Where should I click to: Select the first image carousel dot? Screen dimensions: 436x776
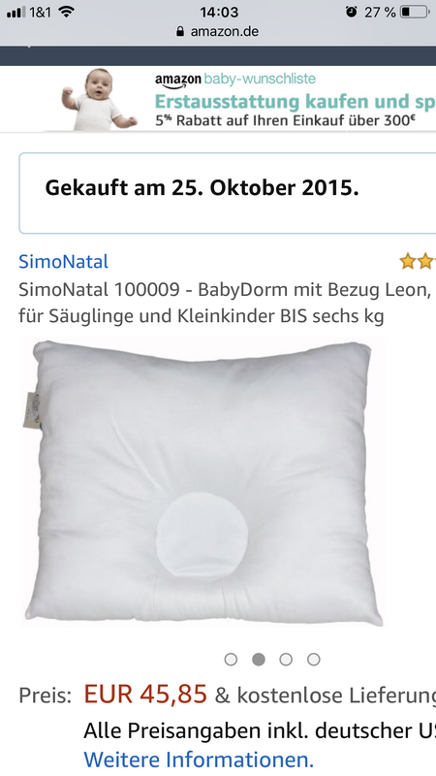(x=231, y=660)
